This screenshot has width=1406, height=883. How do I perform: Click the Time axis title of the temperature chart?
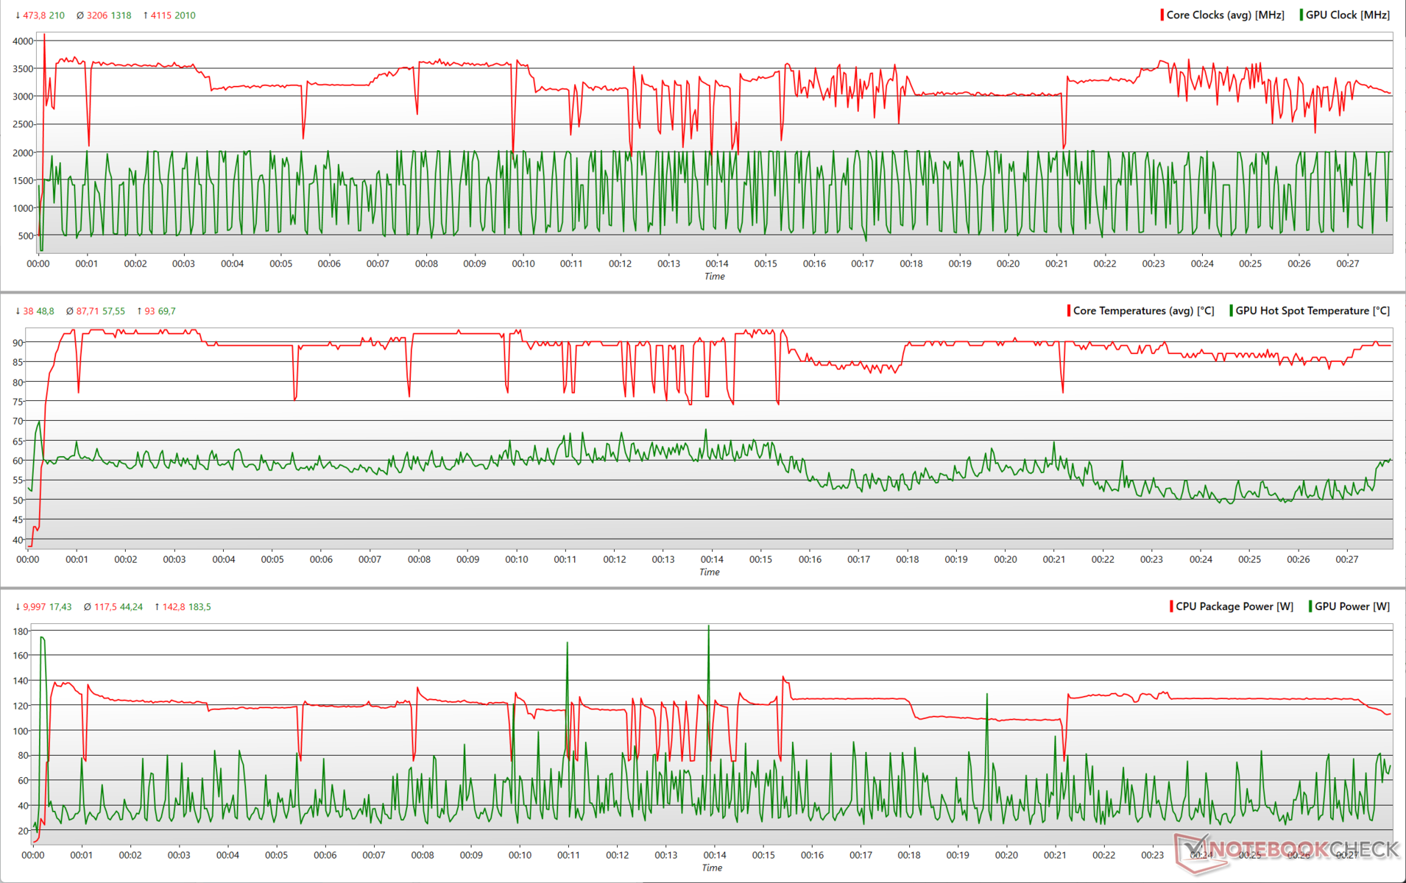(710, 572)
